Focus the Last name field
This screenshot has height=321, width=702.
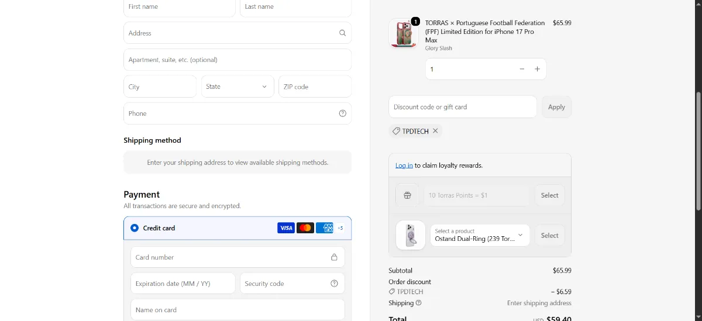tap(295, 7)
